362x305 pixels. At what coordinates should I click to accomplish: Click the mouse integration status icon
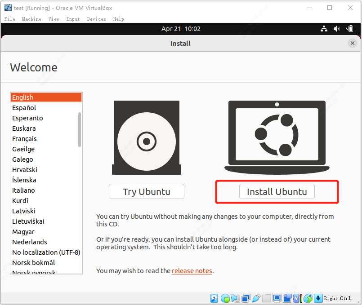pos(308,298)
